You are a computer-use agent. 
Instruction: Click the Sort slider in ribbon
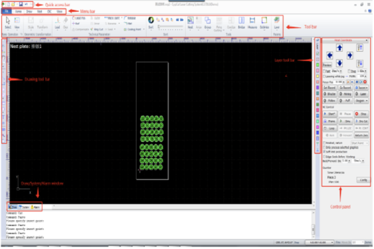(x=170, y=27)
